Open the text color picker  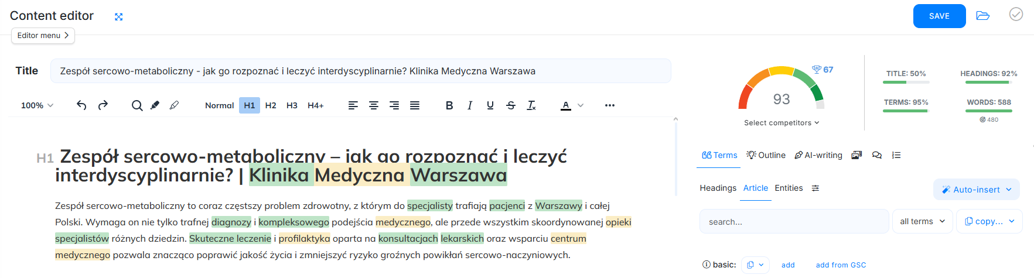(x=566, y=105)
